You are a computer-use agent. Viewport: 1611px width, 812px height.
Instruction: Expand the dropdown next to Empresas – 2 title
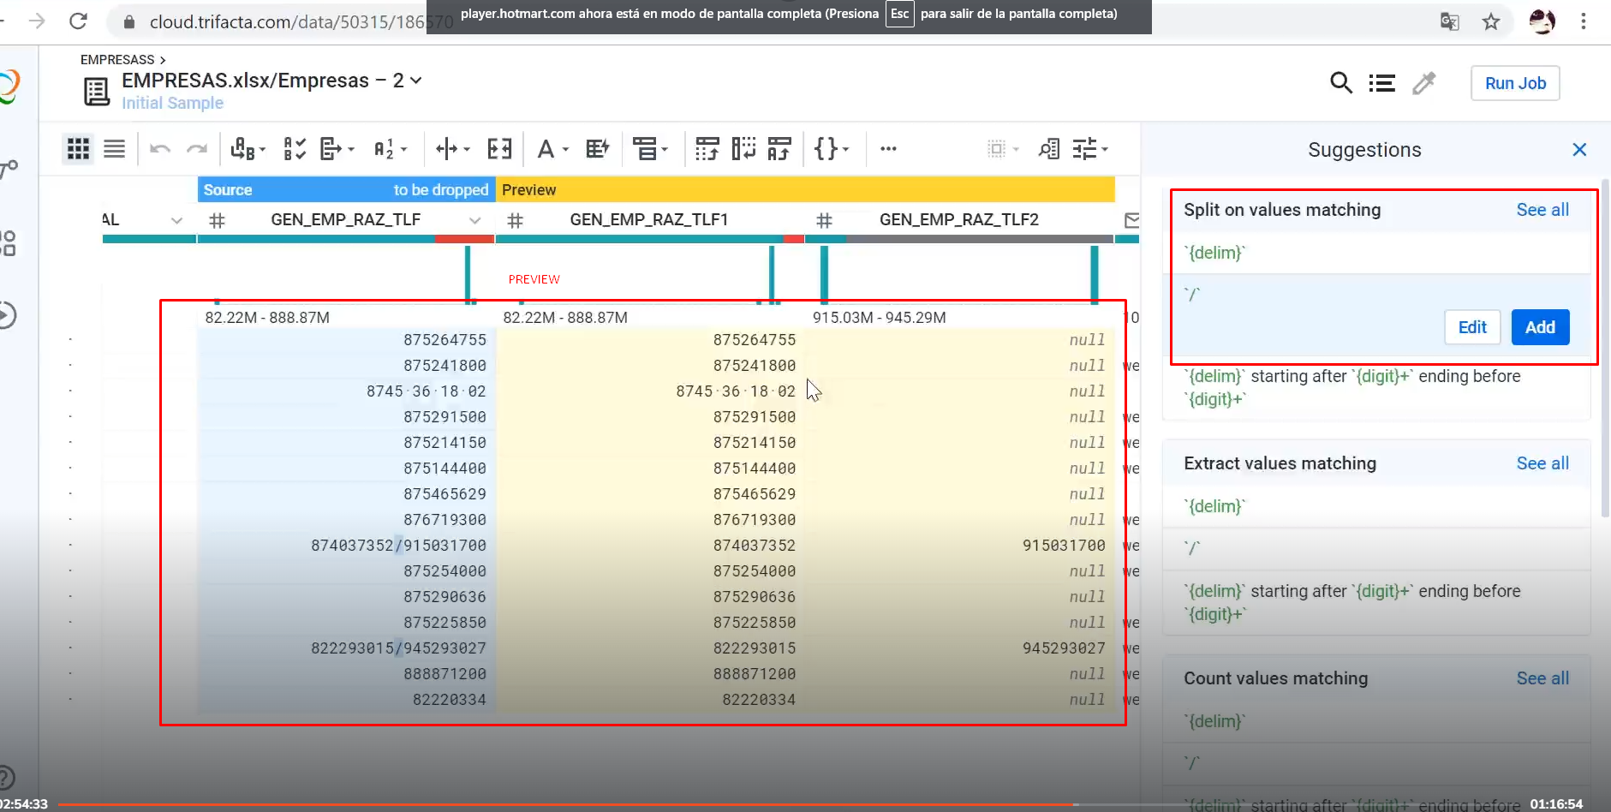point(416,80)
